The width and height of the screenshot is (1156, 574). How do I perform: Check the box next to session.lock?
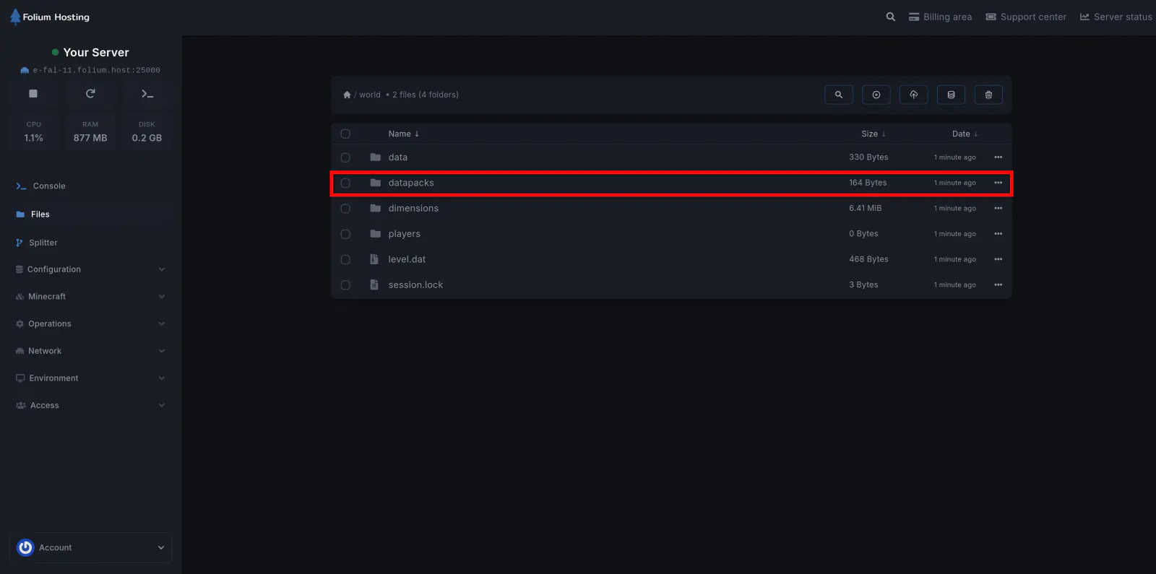pos(345,285)
